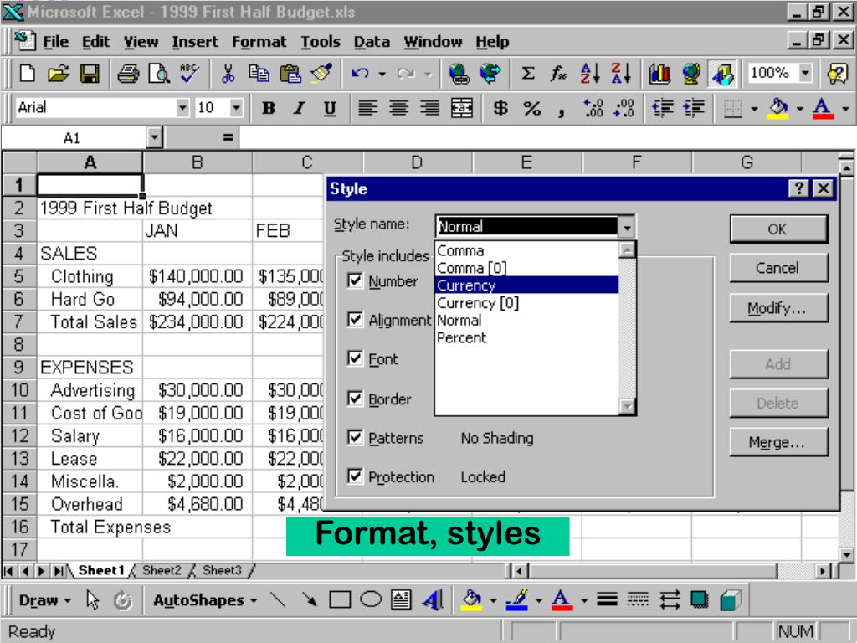Open the Tools menu
857x643 pixels.
(x=321, y=42)
